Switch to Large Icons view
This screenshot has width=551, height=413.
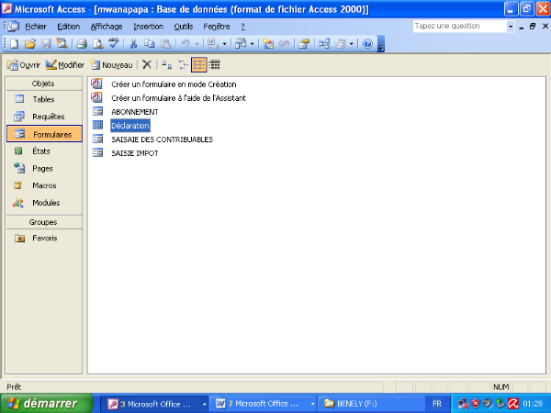[x=166, y=64]
